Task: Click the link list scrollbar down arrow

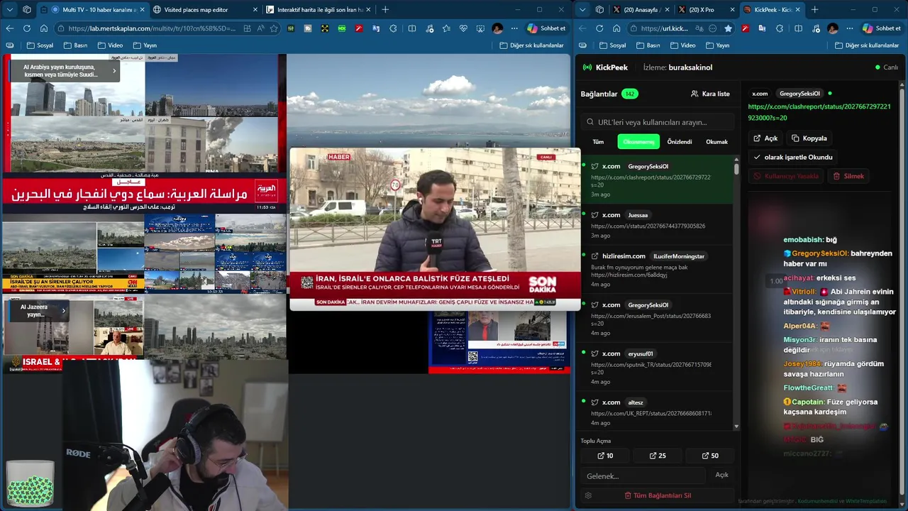Action: (x=736, y=426)
